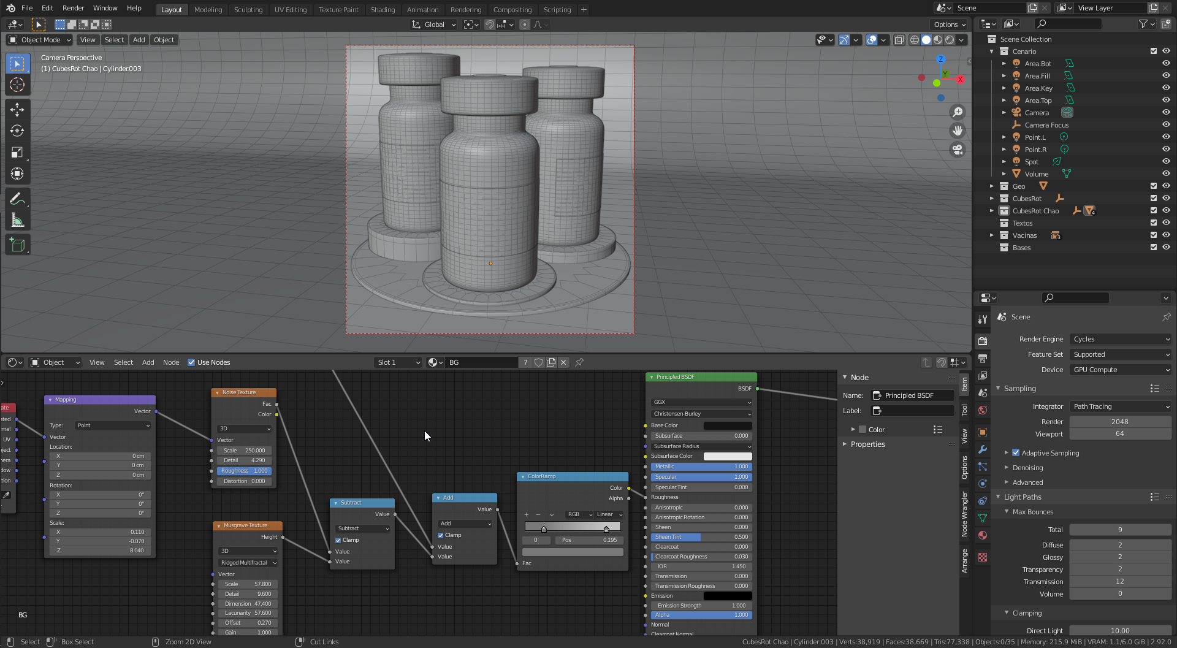Click the Add Cube tool icon
The width and height of the screenshot is (1177, 648).
click(x=17, y=245)
